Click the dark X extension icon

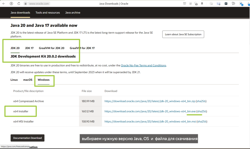226,3
